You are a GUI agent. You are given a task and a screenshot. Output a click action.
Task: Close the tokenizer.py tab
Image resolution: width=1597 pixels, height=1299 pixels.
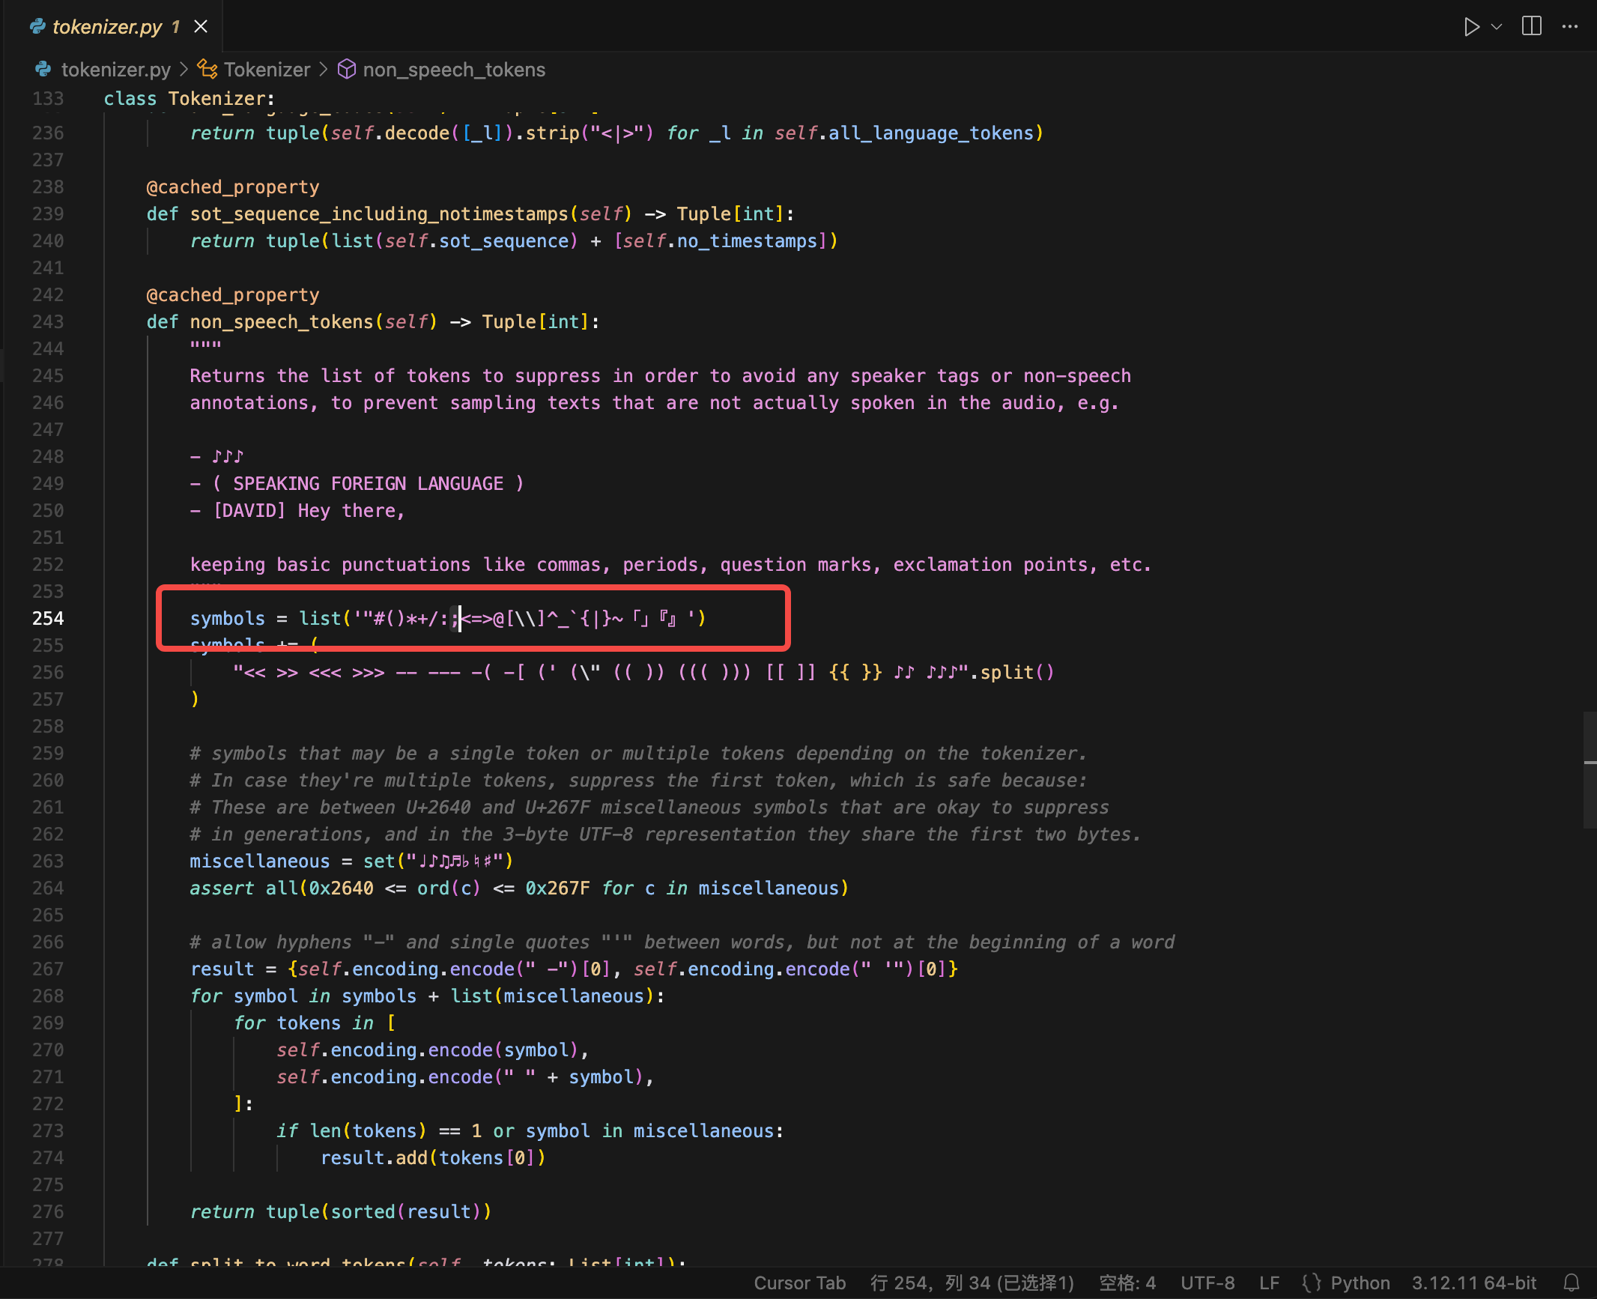pyautogui.click(x=201, y=27)
